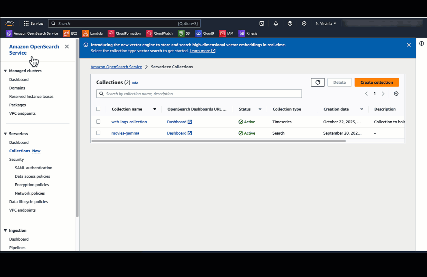Viewport: 427px width, 277px height.
Task: Open the Services grid menu
Action: [x=33, y=23]
